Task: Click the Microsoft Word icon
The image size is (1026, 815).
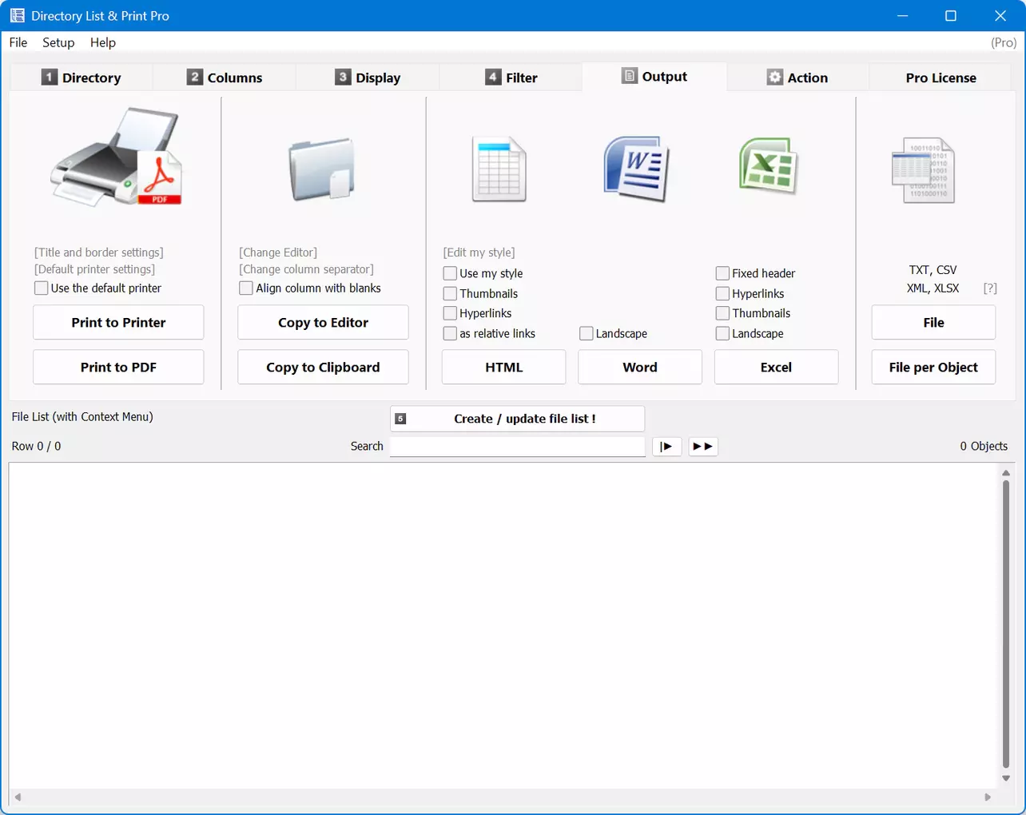Action: point(636,169)
